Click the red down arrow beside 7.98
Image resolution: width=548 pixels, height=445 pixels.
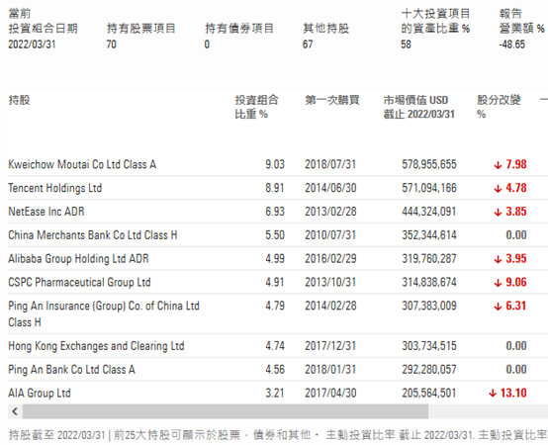coord(498,165)
